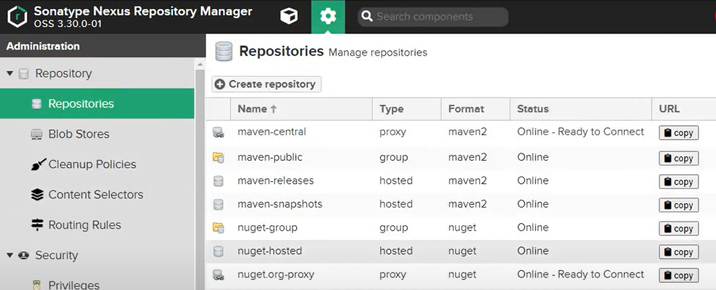
Task: Click the Sonatype Nexus hexagon logo
Action: 17,17
